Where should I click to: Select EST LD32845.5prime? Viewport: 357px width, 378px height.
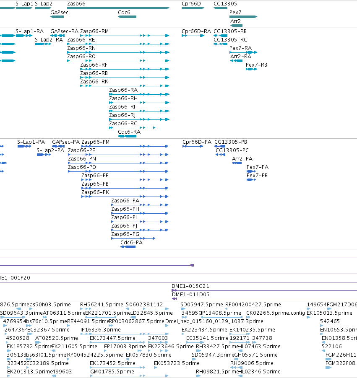pyautogui.click(x=151, y=313)
